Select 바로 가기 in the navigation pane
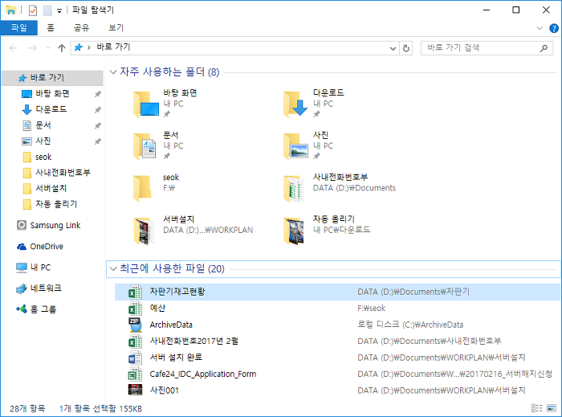562x417 pixels. point(53,77)
